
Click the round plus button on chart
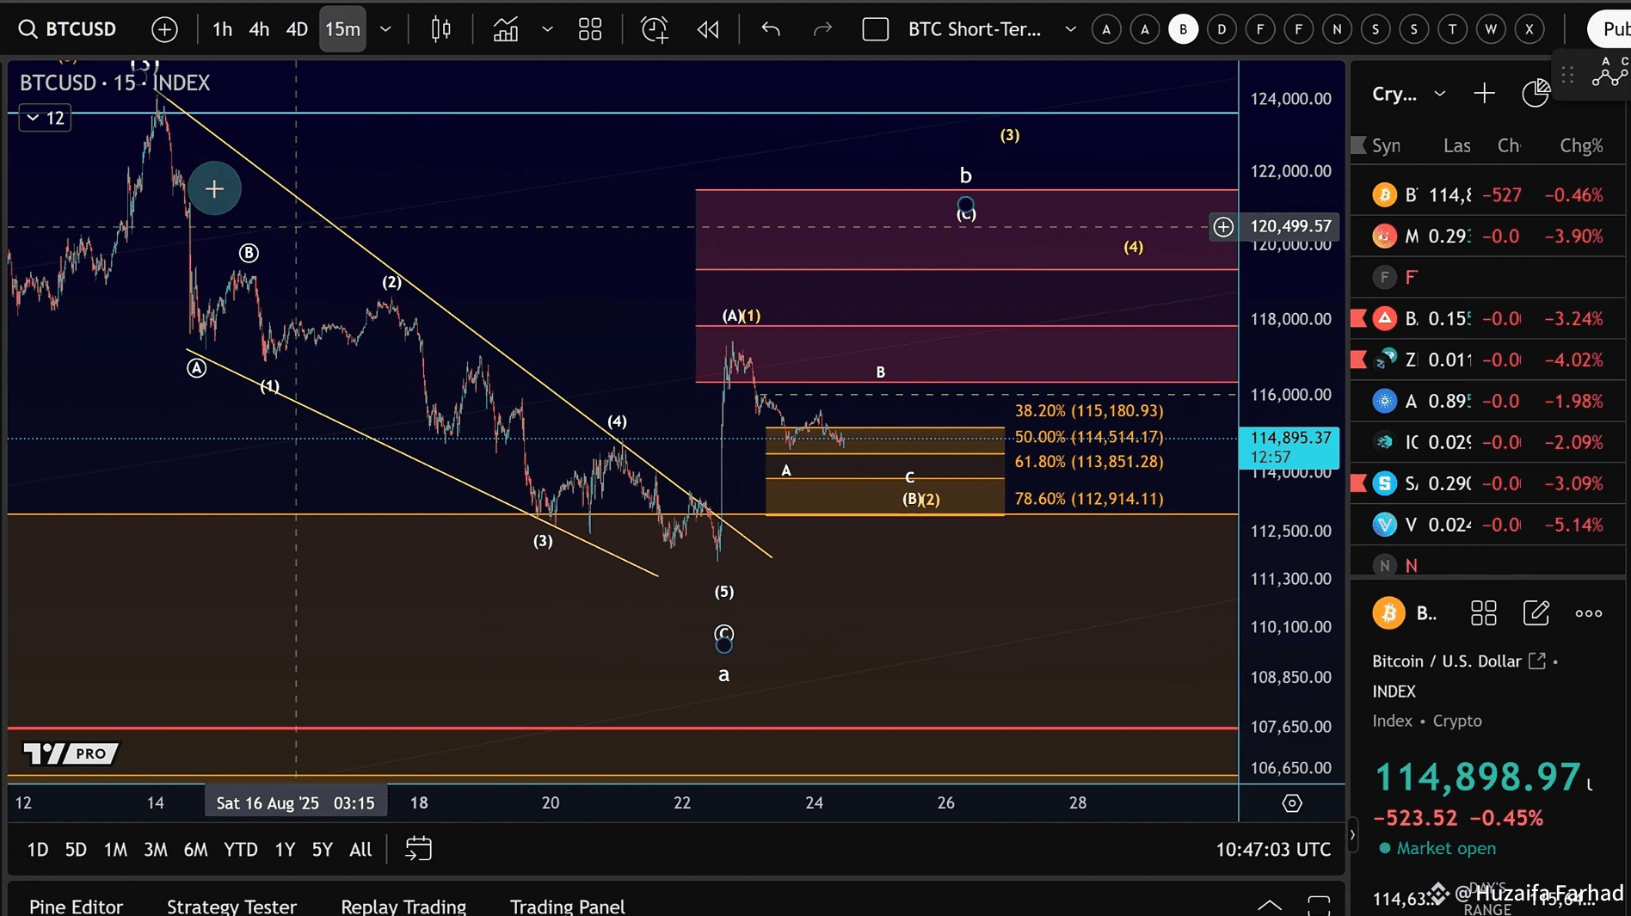[214, 188]
